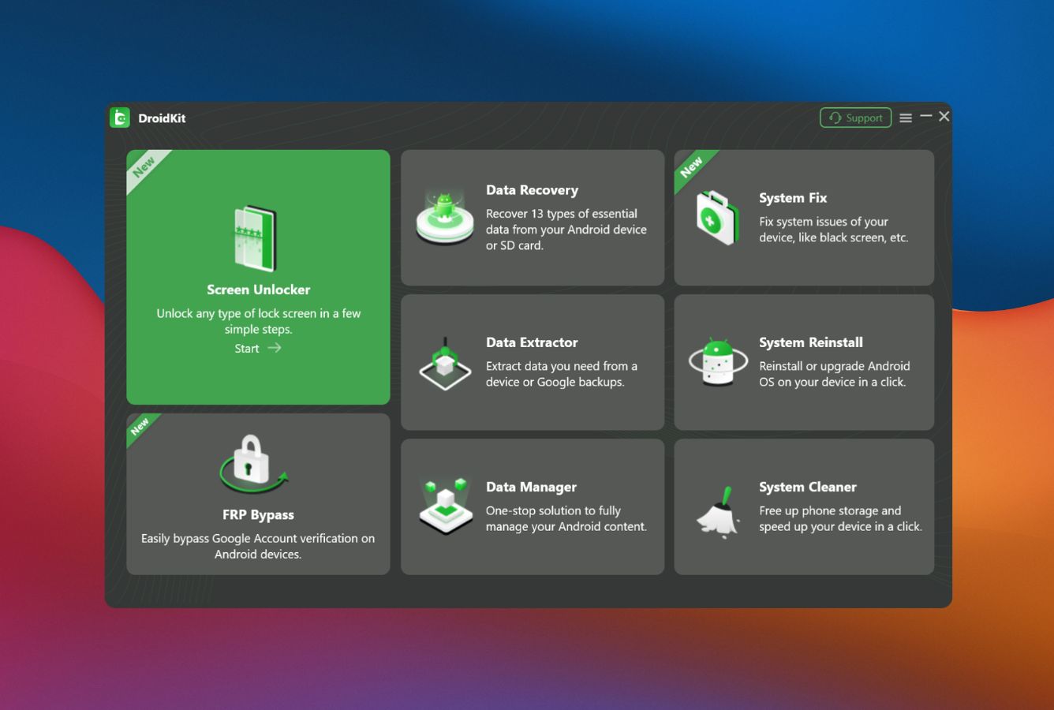
Task: Open the hamburger menu
Action: 906,118
